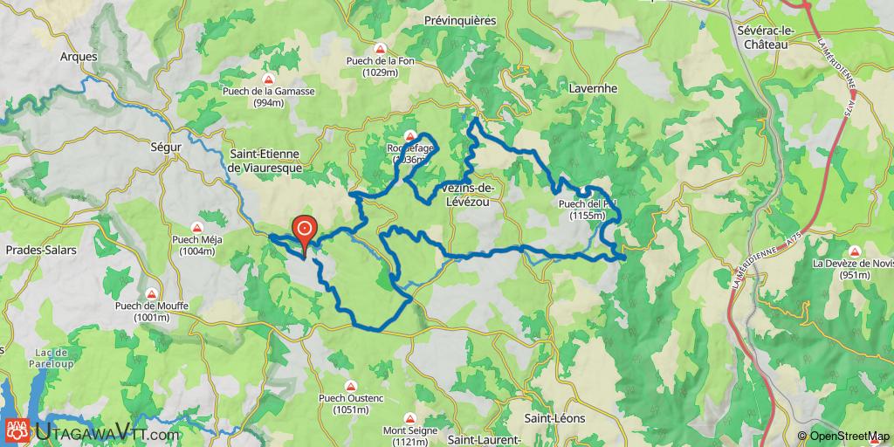Select the Vezins-de-Lévézou village label
Image resolution: width=894 pixels, height=447 pixels.
[468, 195]
